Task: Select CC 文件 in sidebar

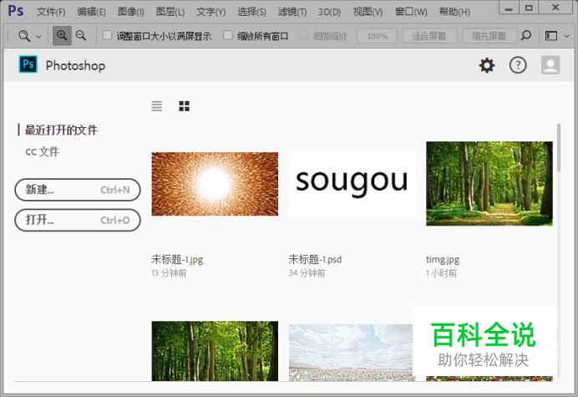Action: [43, 151]
